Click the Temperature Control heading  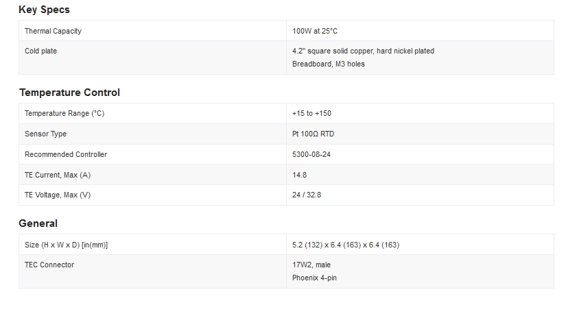[69, 93]
